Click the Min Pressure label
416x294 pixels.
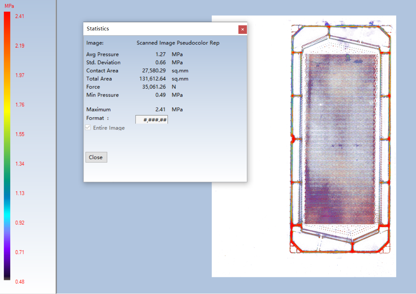point(102,95)
